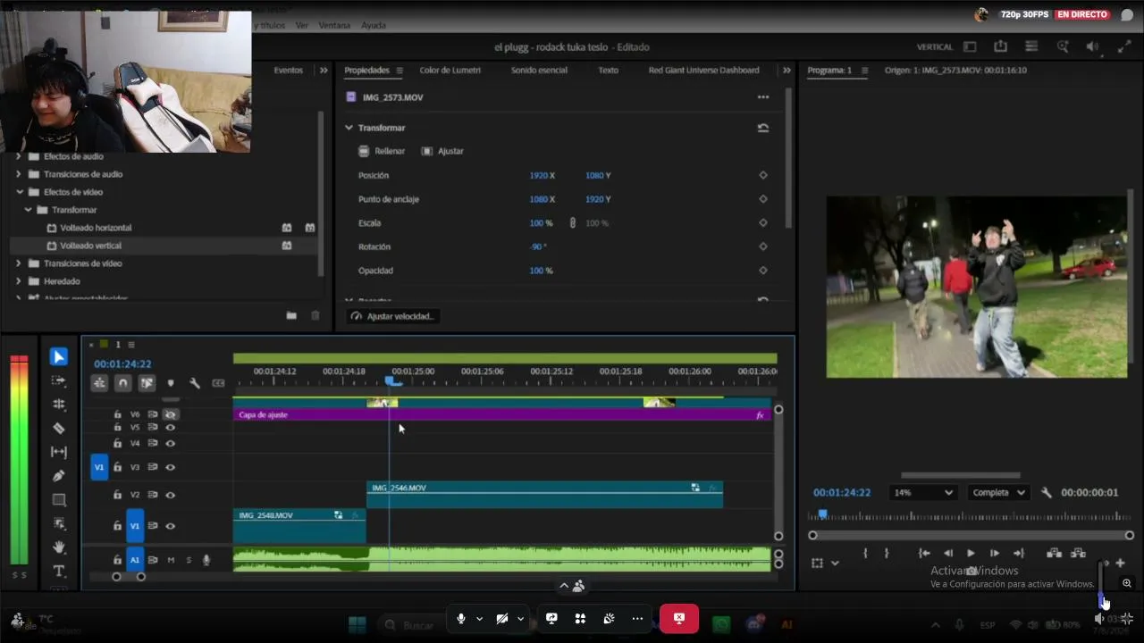Viewport: 1144px width, 643px height.
Task: Open the Ventana menu
Action: (x=334, y=26)
